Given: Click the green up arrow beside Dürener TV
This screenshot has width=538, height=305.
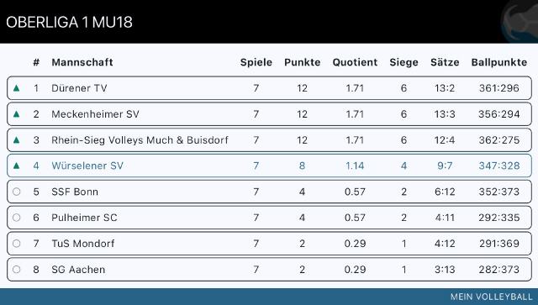Looking at the screenshot, I should (16, 88).
